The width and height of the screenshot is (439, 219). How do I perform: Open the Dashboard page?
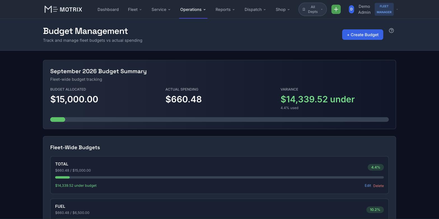click(108, 9)
